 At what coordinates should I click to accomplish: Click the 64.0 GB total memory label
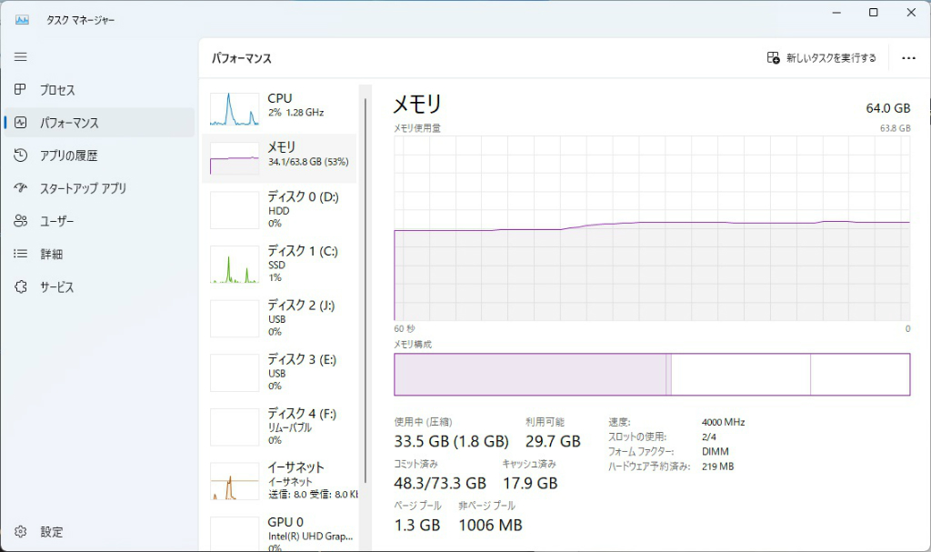[887, 108]
